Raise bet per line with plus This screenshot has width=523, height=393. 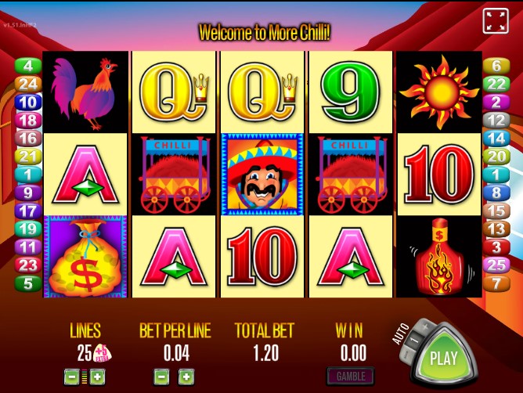(x=186, y=377)
